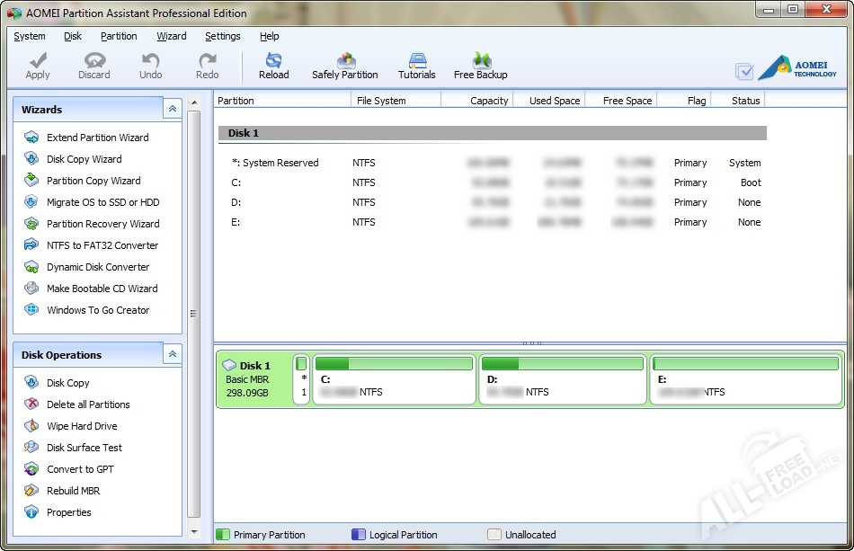The image size is (854, 551).
Task: Open the Partition menu
Action: (119, 36)
